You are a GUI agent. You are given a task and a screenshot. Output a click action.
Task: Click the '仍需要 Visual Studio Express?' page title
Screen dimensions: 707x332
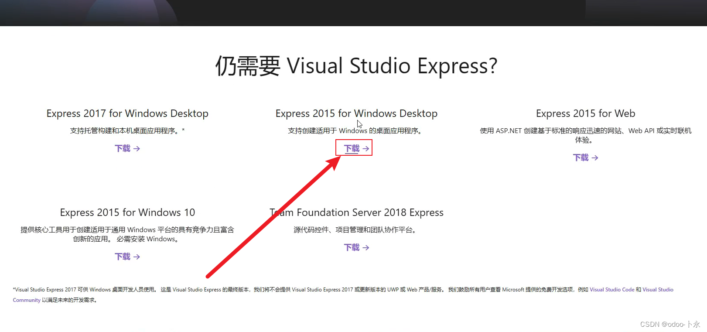356,66
